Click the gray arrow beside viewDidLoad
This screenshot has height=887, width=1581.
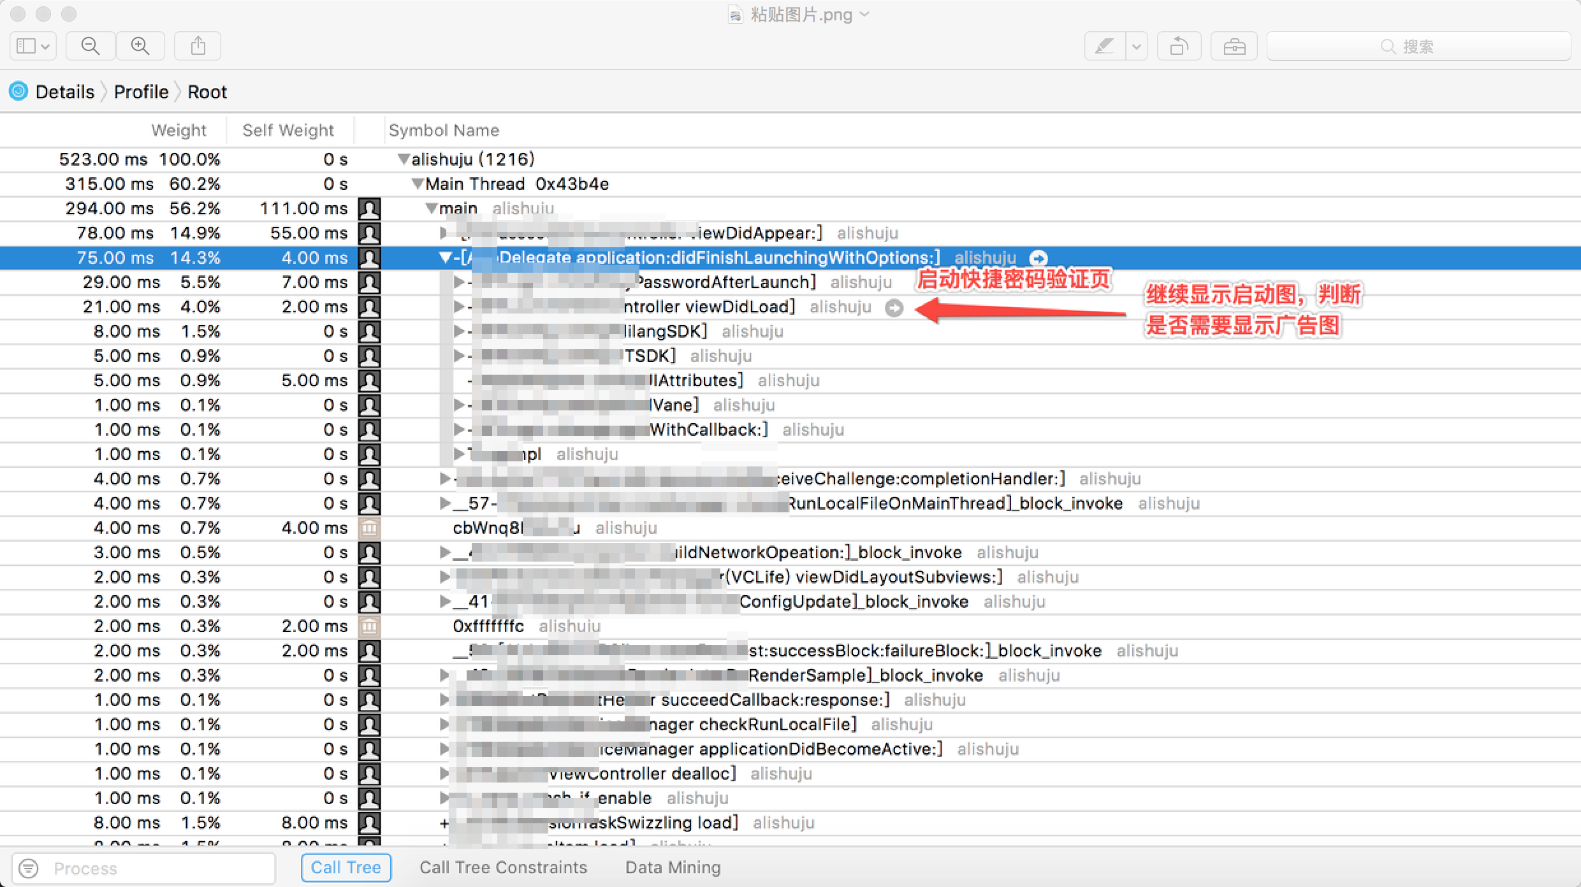(894, 308)
